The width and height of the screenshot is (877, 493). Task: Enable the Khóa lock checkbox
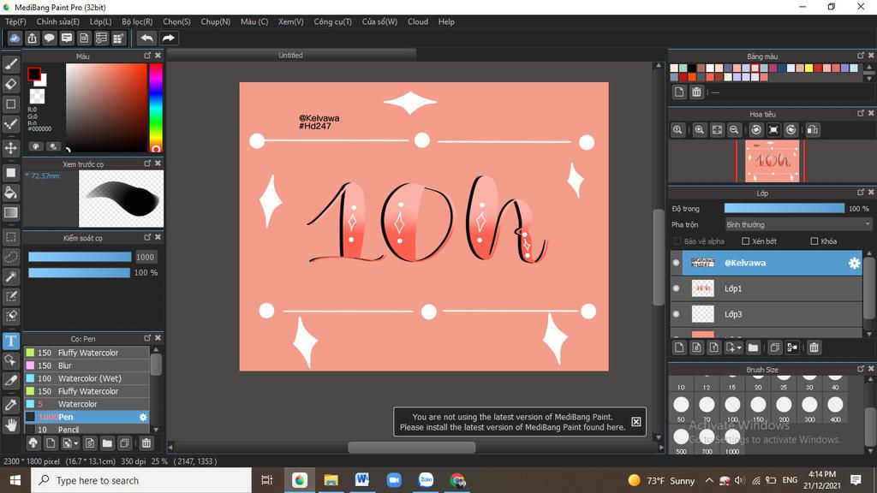click(x=814, y=241)
